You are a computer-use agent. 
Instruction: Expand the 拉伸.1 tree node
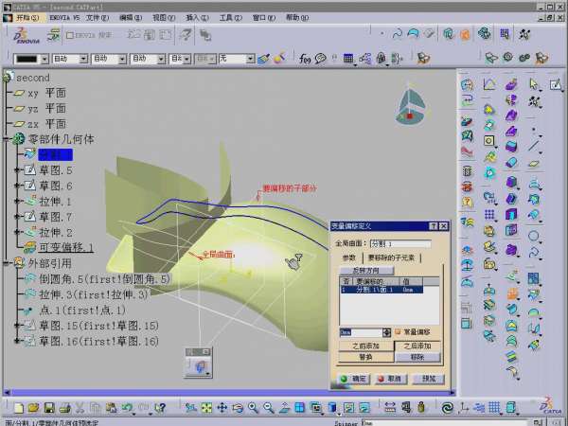(x=16, y=201)
